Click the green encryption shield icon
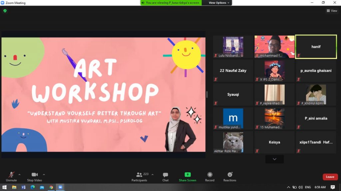 coord(5,11)
